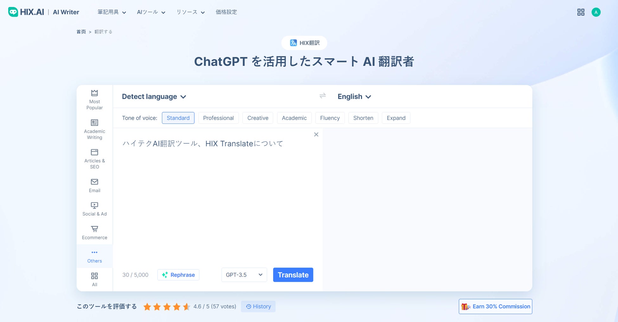Go to 首页 breadcrumb link

81,32
